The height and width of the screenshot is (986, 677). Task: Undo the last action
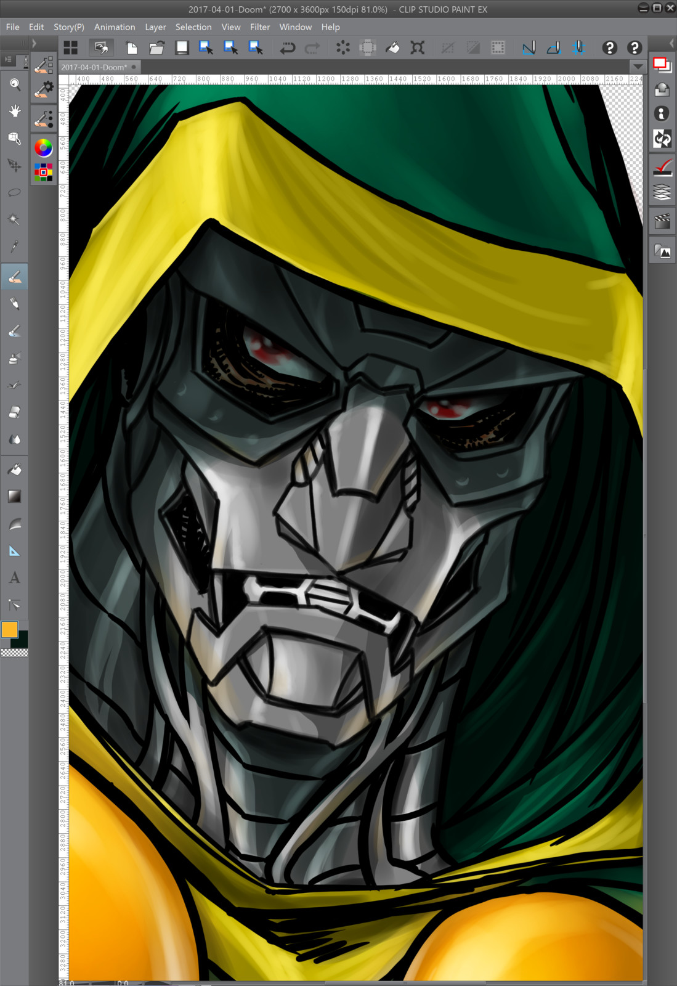click(287, 47)
